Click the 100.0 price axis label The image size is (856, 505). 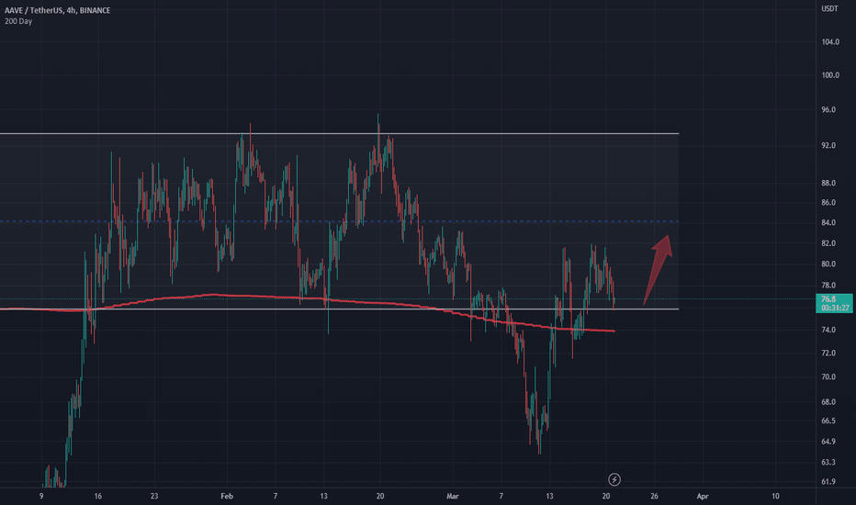(x=829, y=75)
